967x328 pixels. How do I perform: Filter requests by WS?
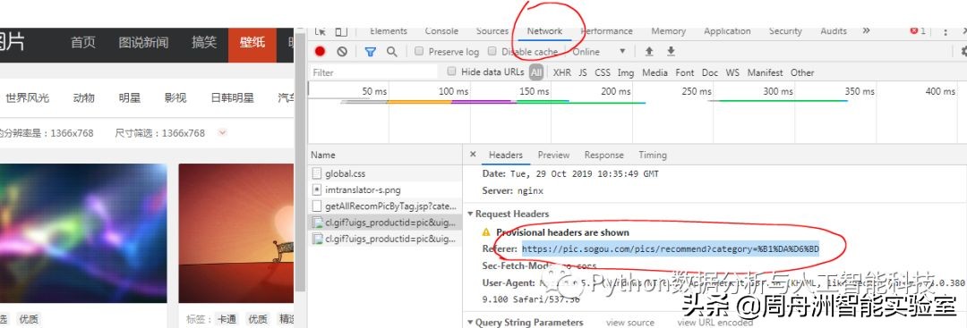732,72
